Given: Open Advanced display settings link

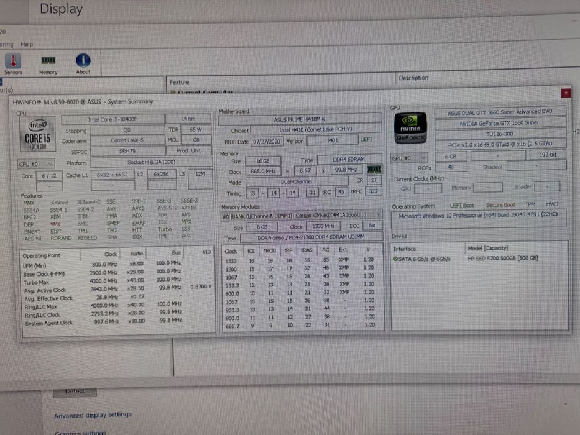Looking at the screenshot, I should pos(93,415).
